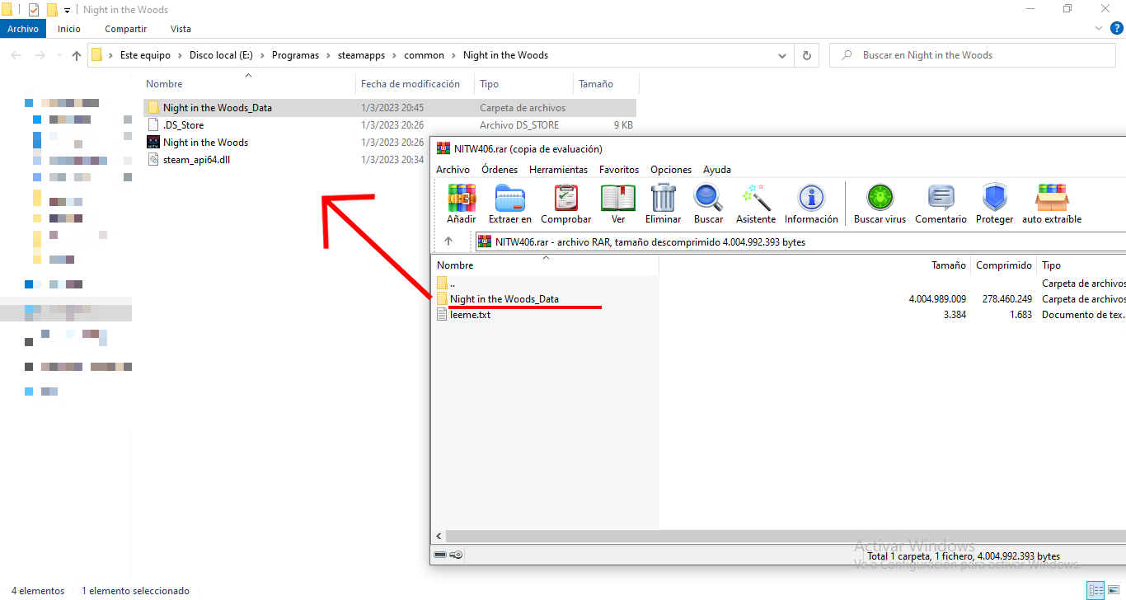Navigate to 'Disco local (E:)' breadcrumb
The width and height of the screenshot is (1126, 600).
coord(221,55)
